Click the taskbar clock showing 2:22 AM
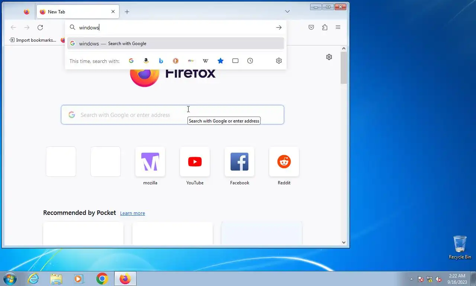The height and width of the screenshot is (286, 476). [x=457, y=279]
